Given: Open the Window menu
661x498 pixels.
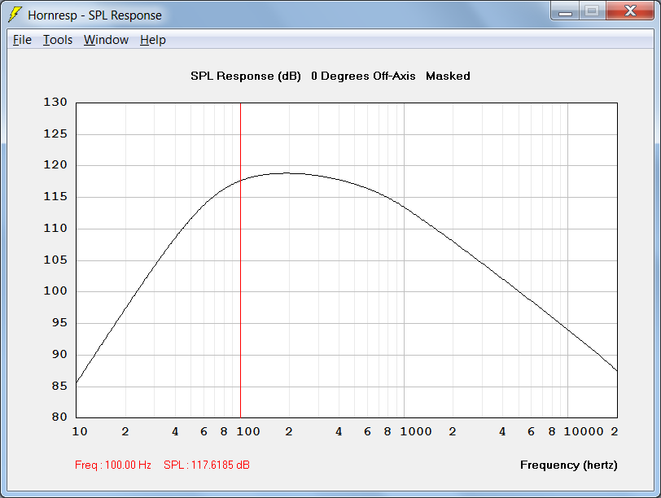Looking at the screenshot, I should point(106,40).
